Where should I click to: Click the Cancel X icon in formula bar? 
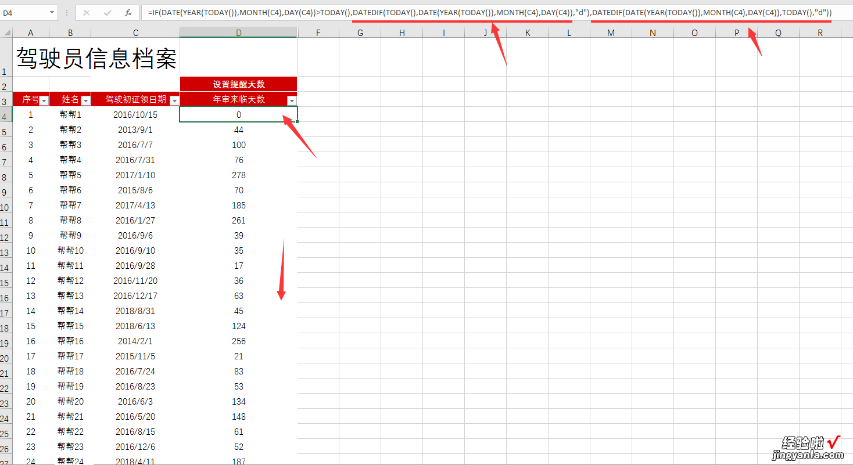pyautogui.click(x=87, y=12)
